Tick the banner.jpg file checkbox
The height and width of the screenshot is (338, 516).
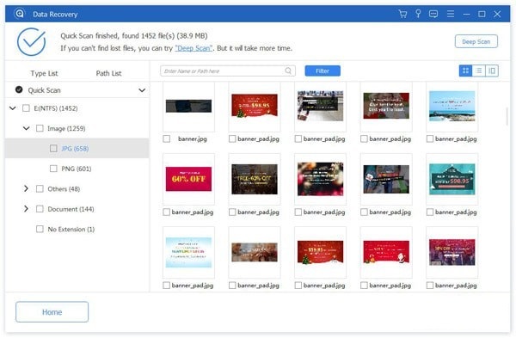pyautogui.click(x=167, y=138)
